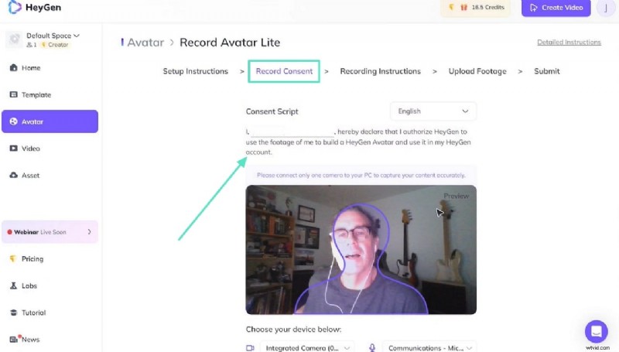Click the Preview label on video
The image size is (619, 352).
(x=456, y=197)
